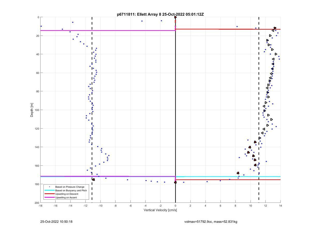
Task: Click the x-axis tick label '10'
Action: [x=250, y=206]
